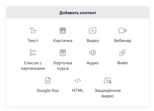The height and width of the screenshot is (111, 154).
Task: Click the Вебинар text label
Action: pyautogui.click(x=122, y=41)
